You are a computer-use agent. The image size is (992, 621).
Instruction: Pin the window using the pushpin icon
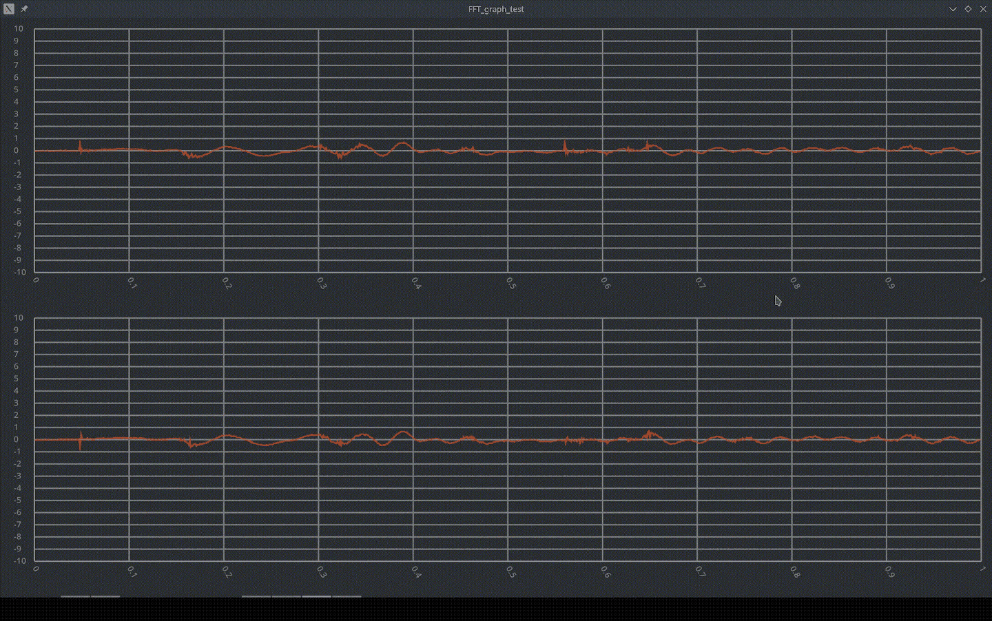pyautogui.click(x=24, y=9)
